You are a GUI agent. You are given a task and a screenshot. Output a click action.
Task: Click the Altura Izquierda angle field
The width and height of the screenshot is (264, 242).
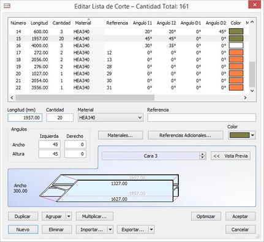50,154
